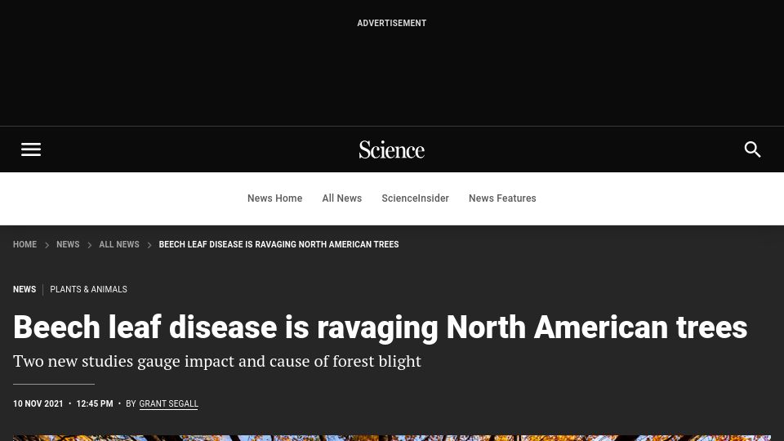Image resolution: width=784 pixels, height=441 pixels.
Task: Click the subtitle 'Two new studies gauge impact'
Action: (217, 361)
